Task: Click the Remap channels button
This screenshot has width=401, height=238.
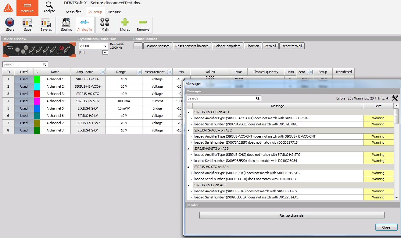Action: [x=292, y=215]
